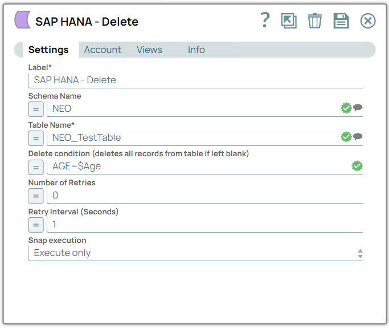Click the pop-out dialog icon
This screenshot has height=329, width=389.
(289, 21)
